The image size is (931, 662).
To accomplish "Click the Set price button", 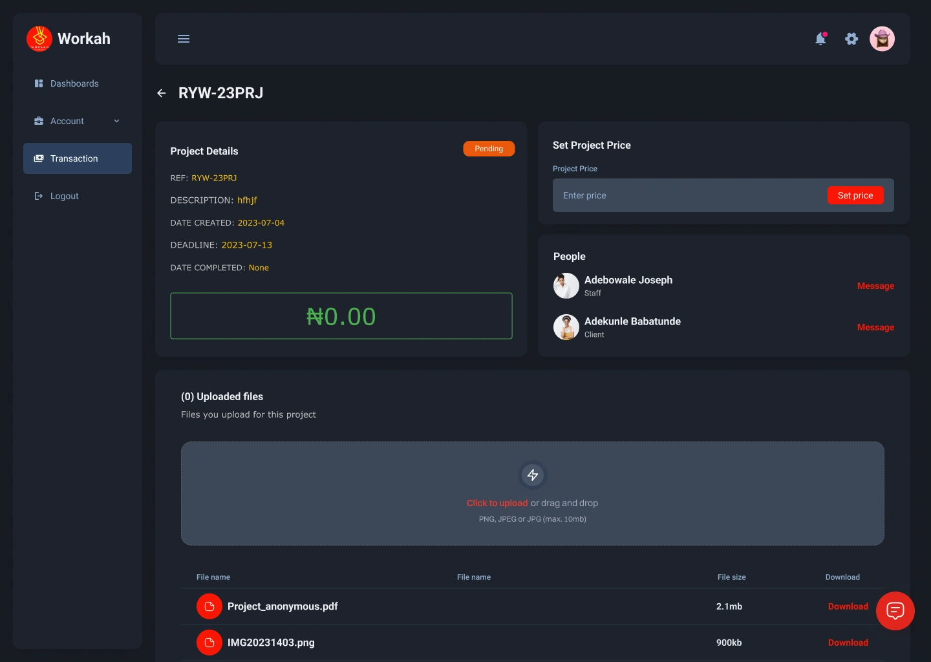I will pos(855,195).
